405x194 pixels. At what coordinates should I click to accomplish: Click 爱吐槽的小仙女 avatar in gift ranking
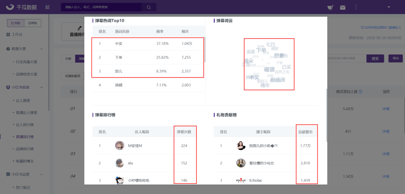pyautogui.click(x=241, y=163)
